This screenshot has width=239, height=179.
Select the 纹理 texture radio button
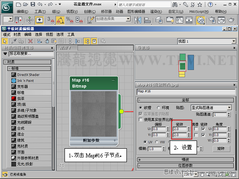click(x=140, y=108)
